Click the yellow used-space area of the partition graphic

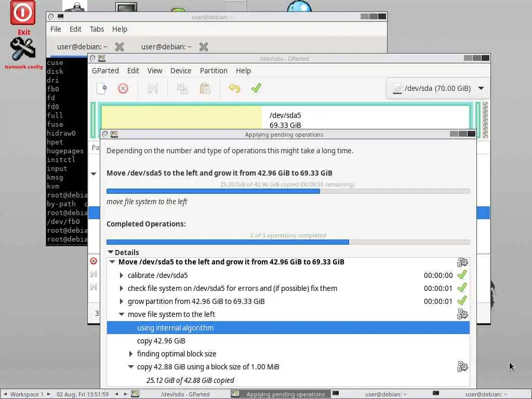pos(181,117)
